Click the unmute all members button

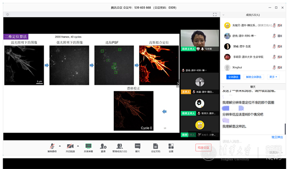[x=253, y=77]
